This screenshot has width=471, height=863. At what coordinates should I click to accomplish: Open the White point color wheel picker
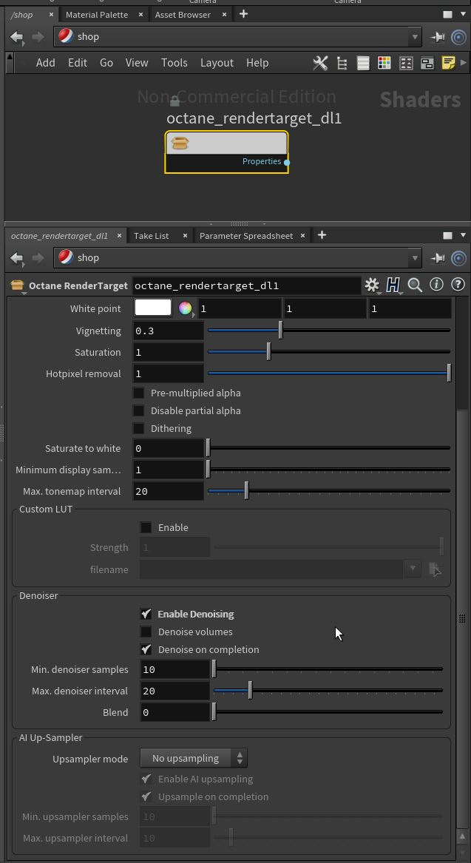185,308
